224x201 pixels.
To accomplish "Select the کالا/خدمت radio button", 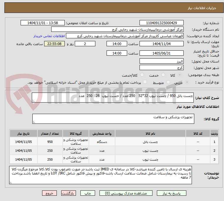I will [x=142, y=75].
